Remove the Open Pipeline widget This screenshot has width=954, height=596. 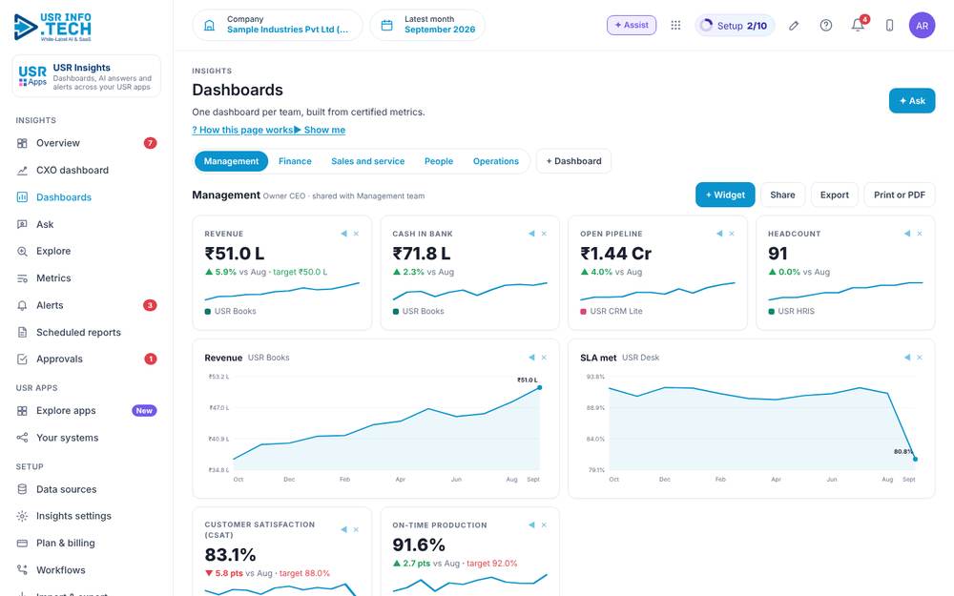tap(732, 234)
